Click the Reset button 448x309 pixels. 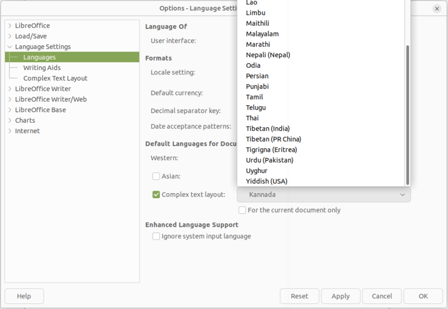tap(300, 296)
